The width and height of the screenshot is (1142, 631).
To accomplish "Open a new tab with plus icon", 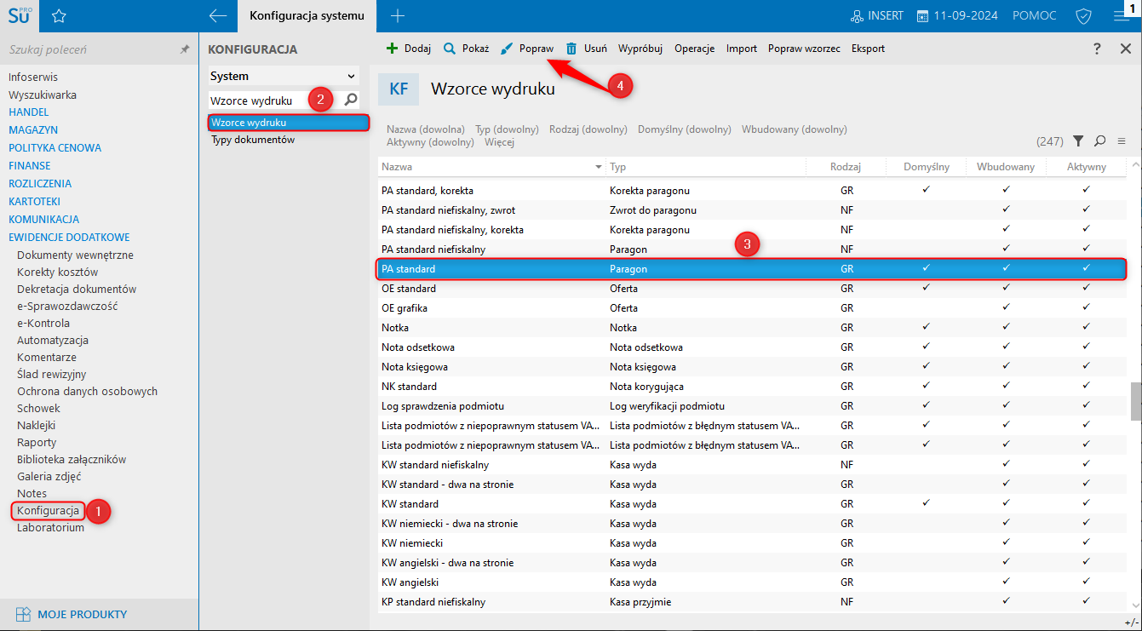I will point(397,16).
